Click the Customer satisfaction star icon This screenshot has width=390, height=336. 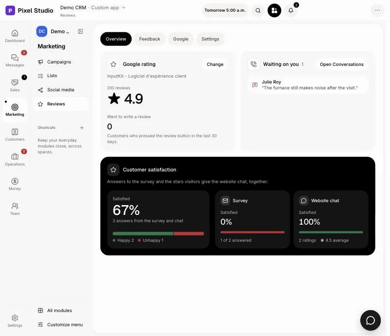point(114,170)
